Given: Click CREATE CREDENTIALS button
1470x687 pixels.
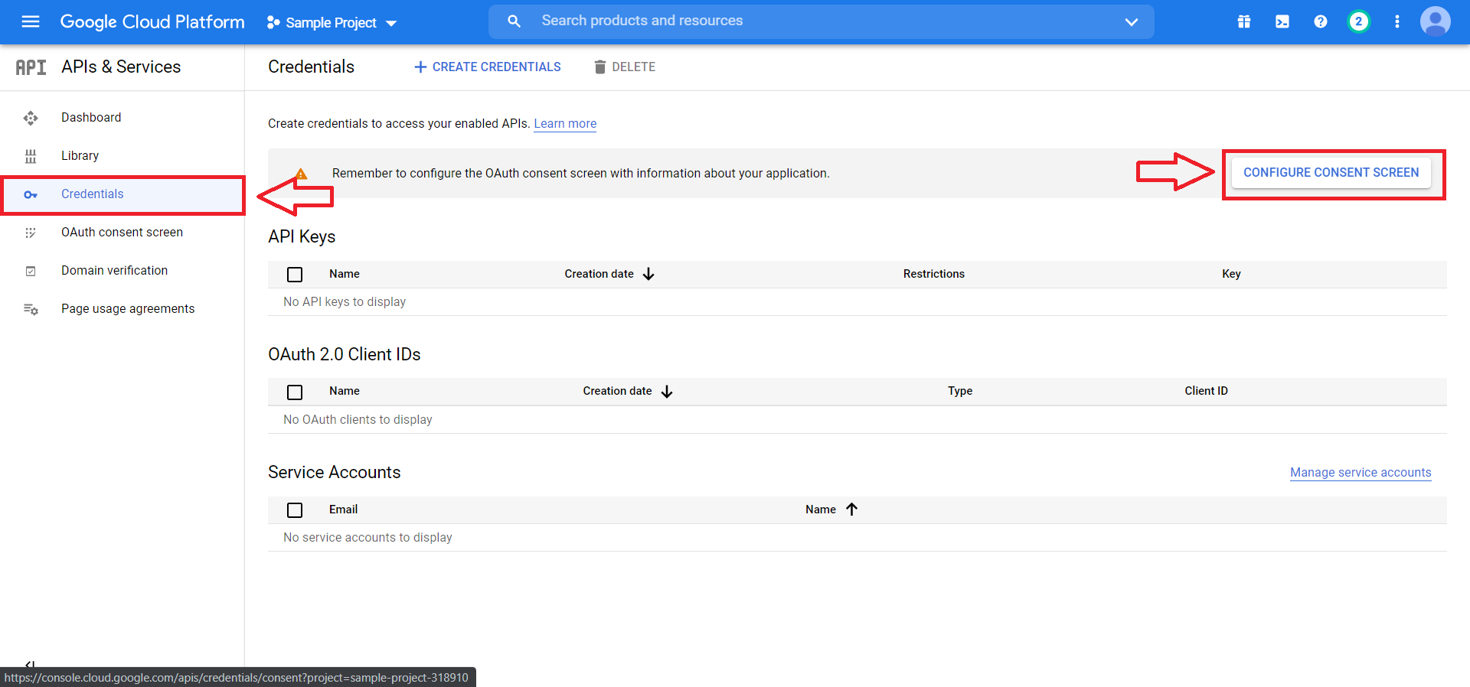Looking at the screenshot, I should click(x=487, y=67).
